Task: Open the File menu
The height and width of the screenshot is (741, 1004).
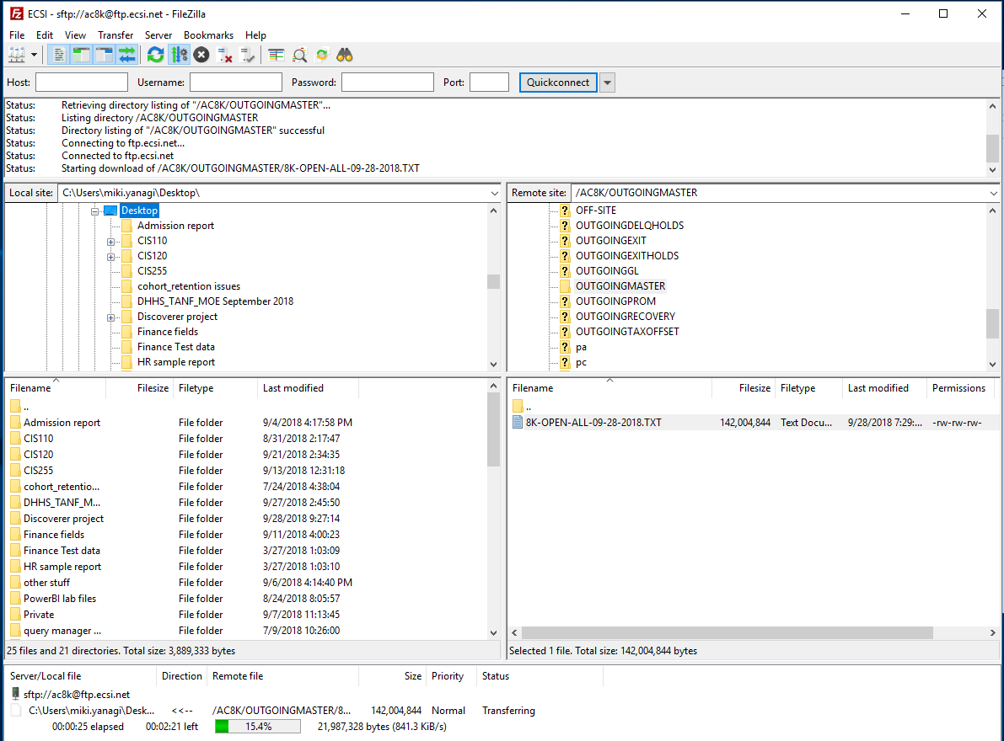Action: coord(18,35)
